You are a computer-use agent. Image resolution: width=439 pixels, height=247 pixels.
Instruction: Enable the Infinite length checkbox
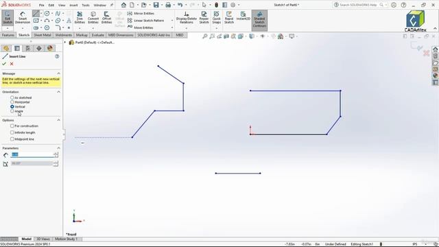pyautogui.click(x=12, y=132)
